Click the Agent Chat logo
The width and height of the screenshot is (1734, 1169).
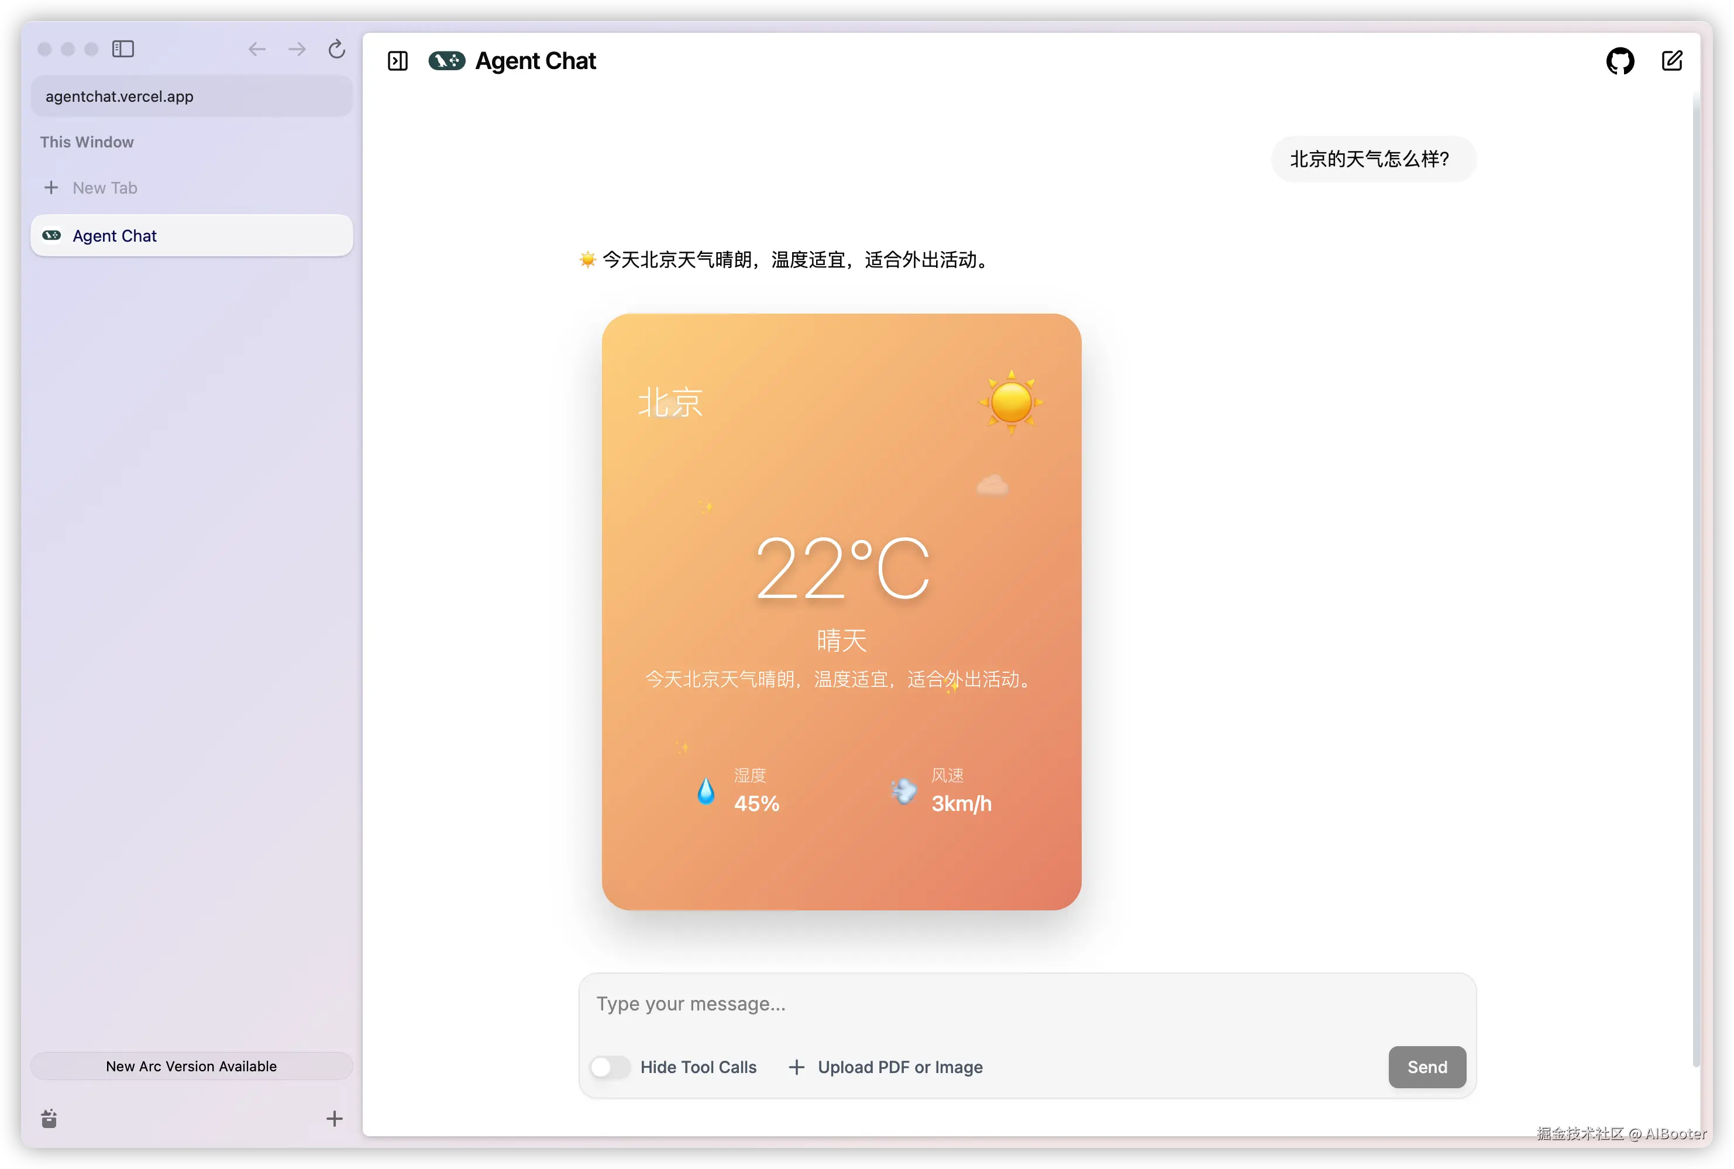point(448,61)
